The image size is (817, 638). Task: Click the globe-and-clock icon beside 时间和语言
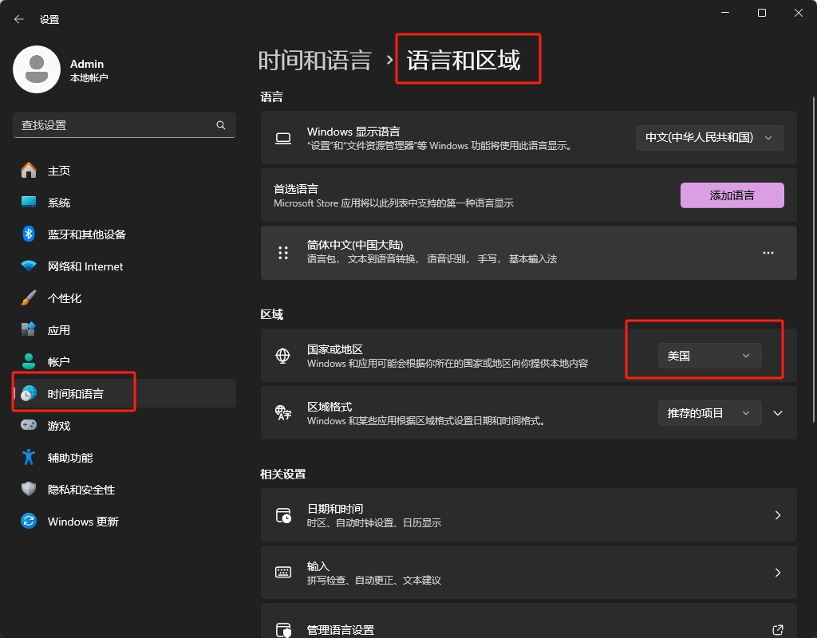29,394
